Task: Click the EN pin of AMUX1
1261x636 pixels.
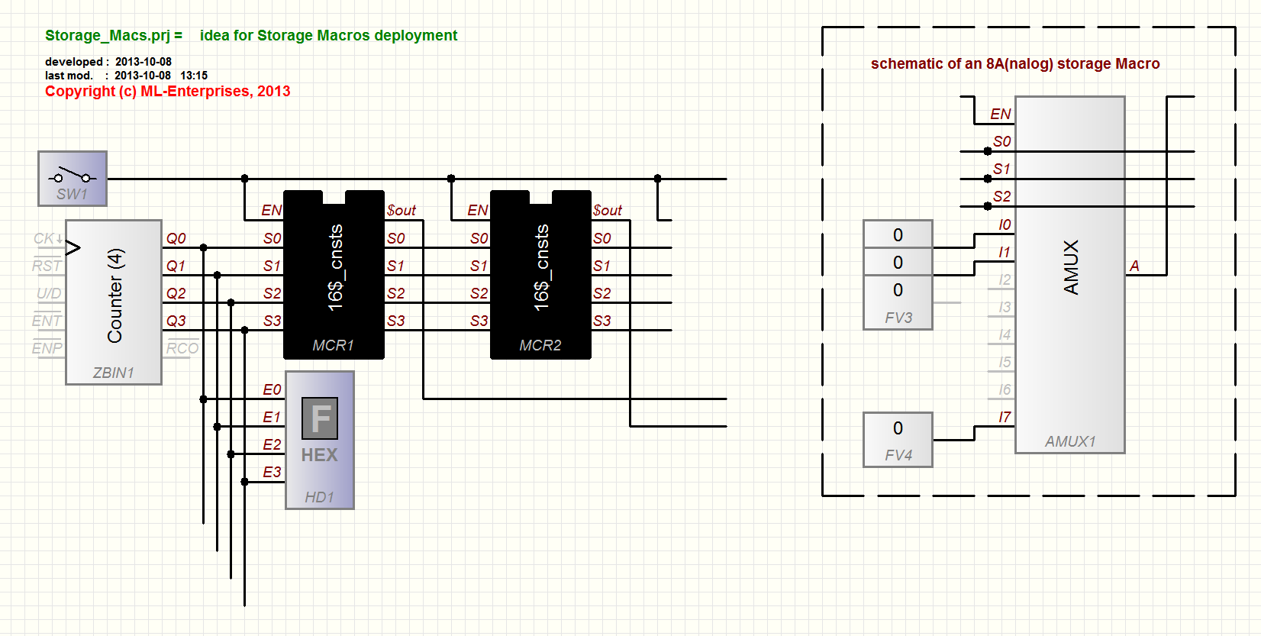Action: coord(1001,114)
